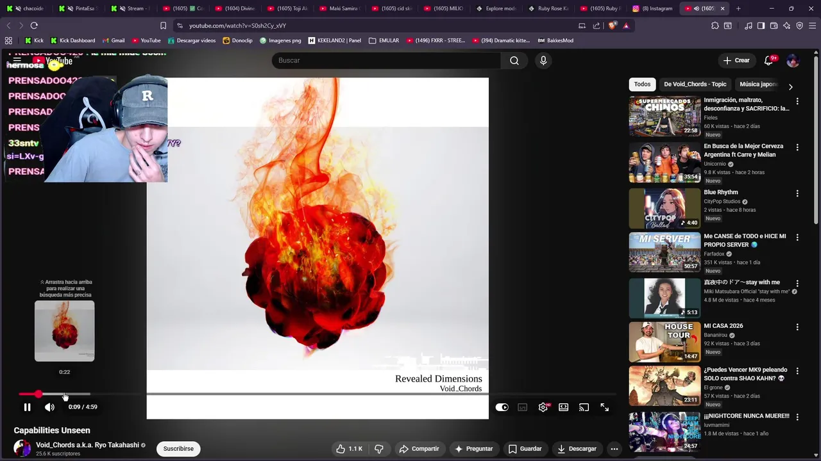This screenshot has width=821, height=461.
Task: Reload the page with the browser refresh icon
Action: coord(34,26)
